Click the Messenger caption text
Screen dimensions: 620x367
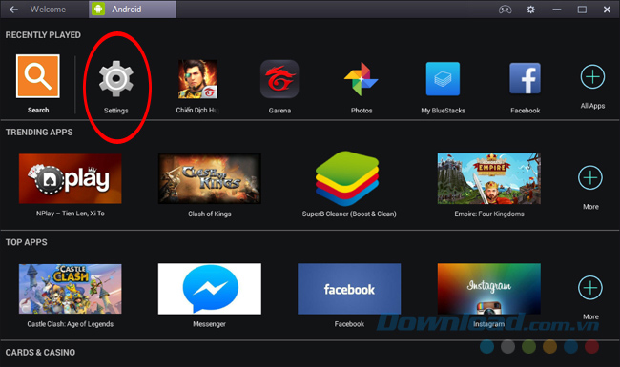click(x=209, y=324)
